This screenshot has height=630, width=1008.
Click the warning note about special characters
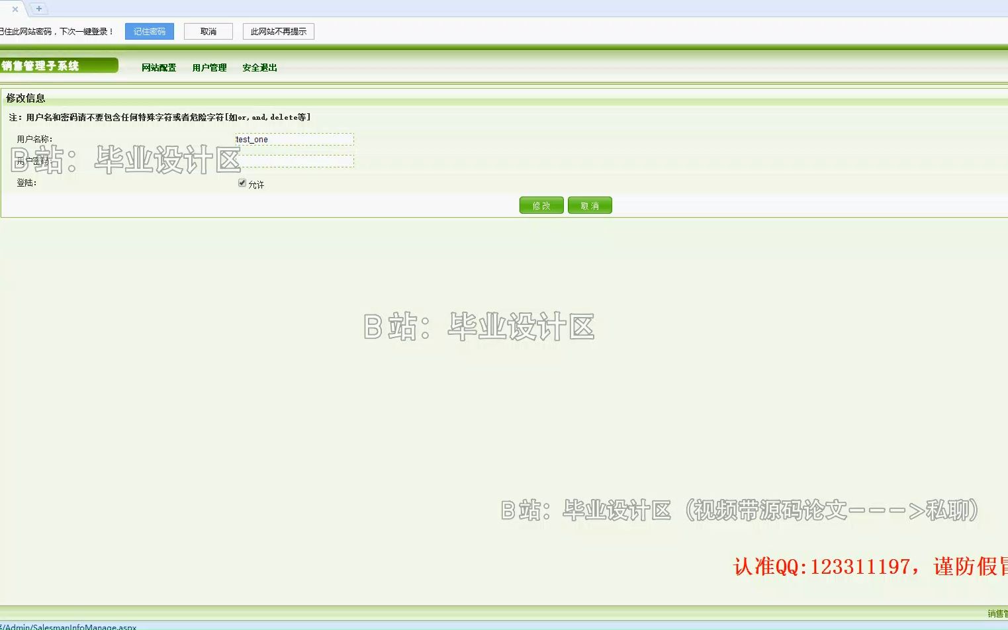click(x=160, y=117)
